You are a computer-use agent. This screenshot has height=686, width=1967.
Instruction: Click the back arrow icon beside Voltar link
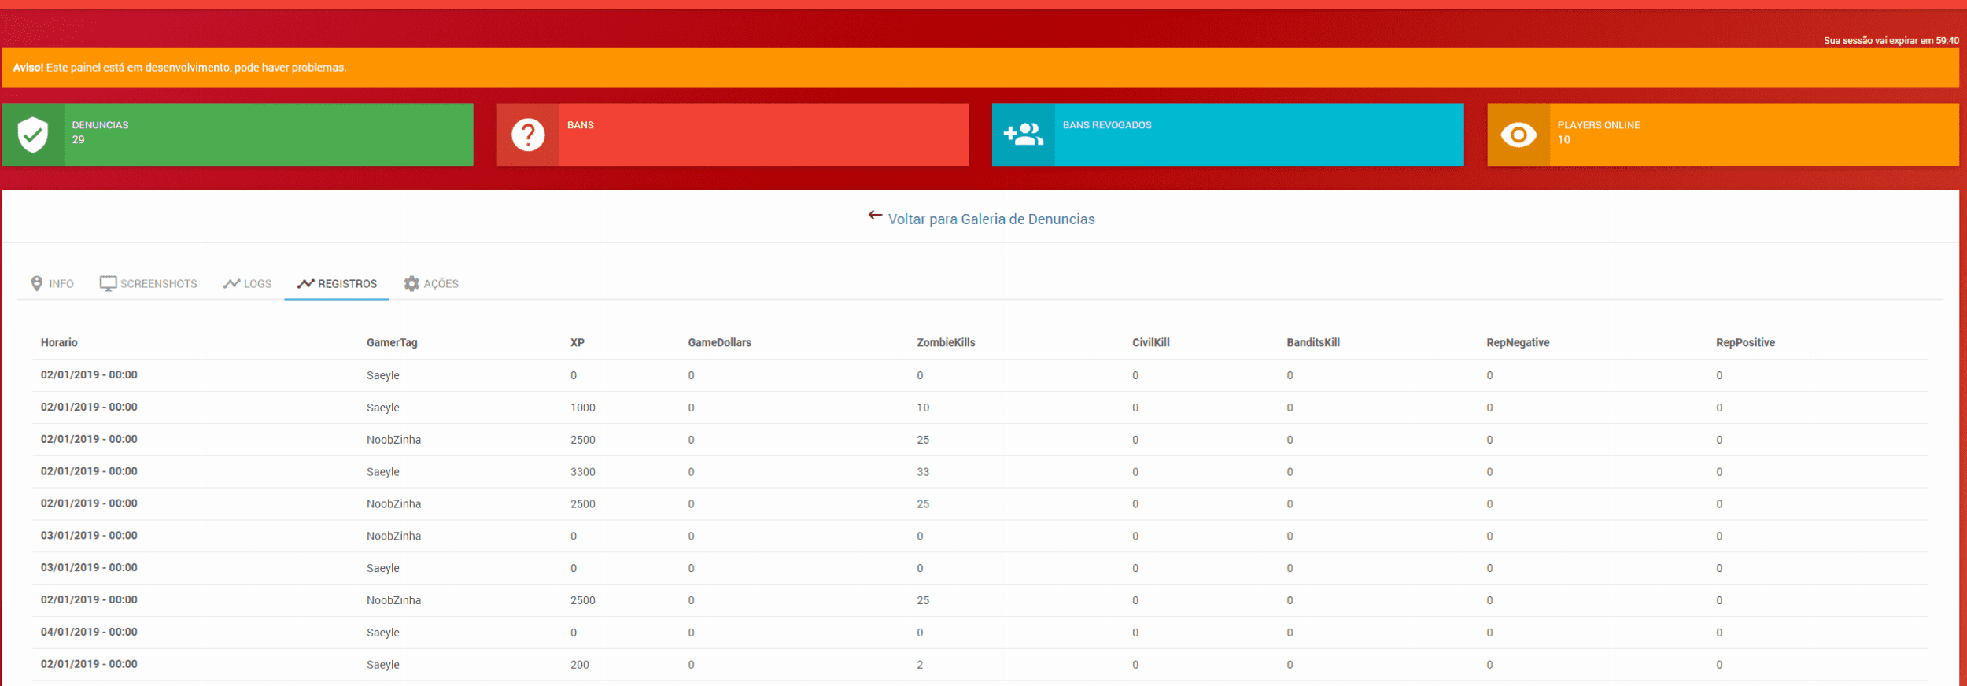coord(875,215)
